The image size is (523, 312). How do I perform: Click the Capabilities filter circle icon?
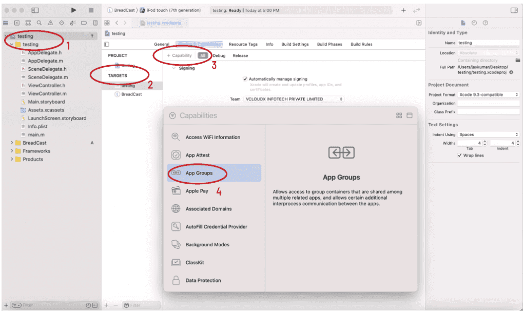(172, 115)
